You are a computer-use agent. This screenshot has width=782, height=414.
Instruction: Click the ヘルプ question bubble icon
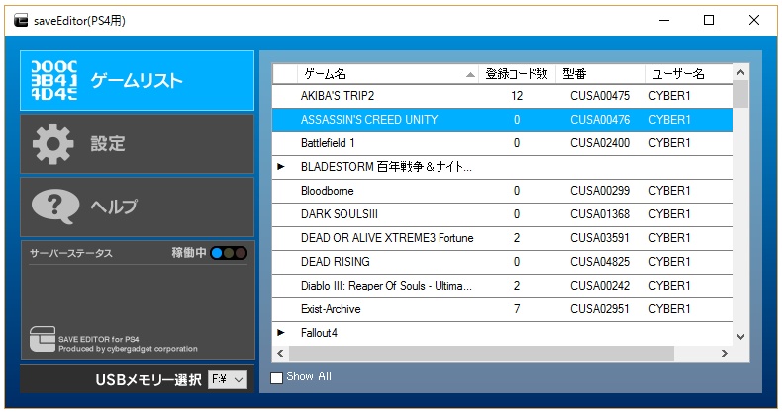point(54,207)
